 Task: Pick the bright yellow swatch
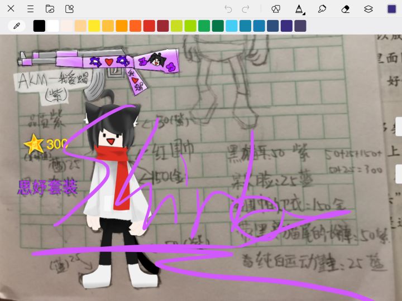coord(94,26)
